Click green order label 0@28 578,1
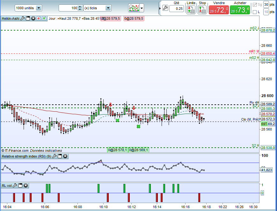The image size is (277, 211). click(x=118, y=150)
